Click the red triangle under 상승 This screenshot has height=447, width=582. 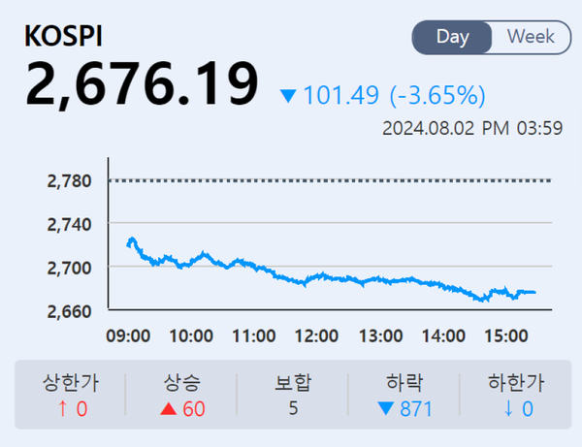point(167,409)
